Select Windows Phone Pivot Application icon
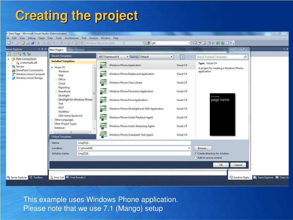This screenshot has height=220, width=293. click(103, 100)
